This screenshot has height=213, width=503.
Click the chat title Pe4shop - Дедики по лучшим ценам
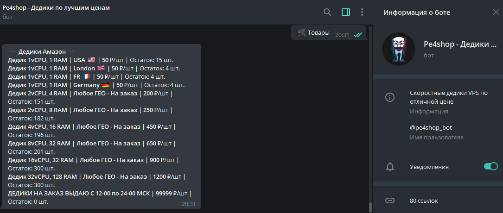[56, 8]
